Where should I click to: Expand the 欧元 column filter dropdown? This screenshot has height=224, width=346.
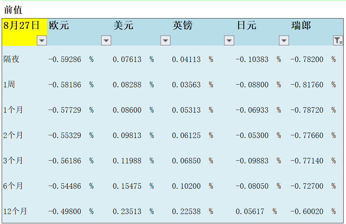106,41
